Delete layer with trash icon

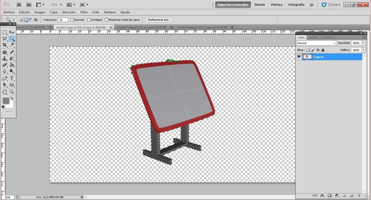359,195
